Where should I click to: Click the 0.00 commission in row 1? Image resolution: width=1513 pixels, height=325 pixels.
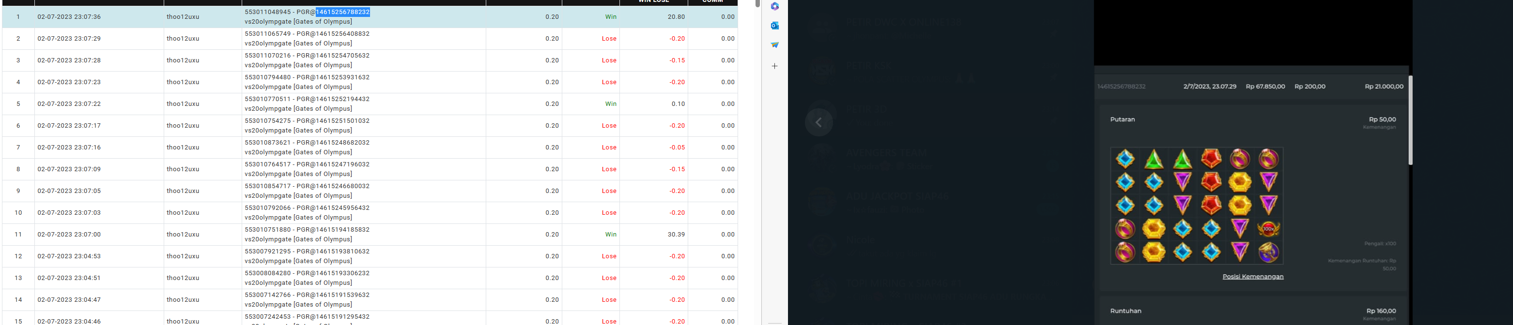(x=728, y=17)
